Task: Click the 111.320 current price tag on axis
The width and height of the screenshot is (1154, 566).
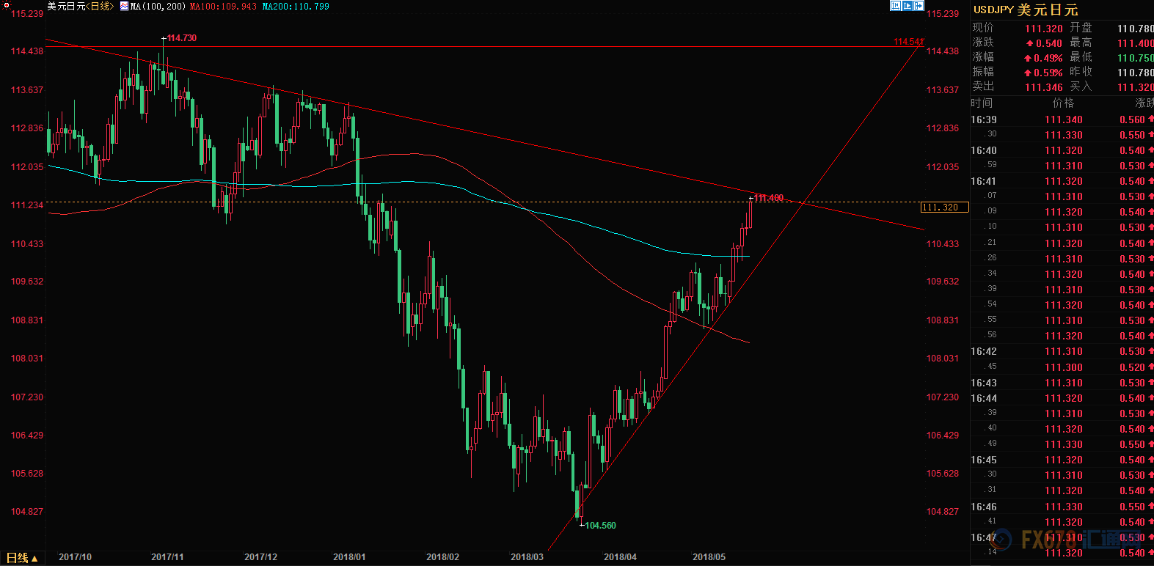Action: tap(944, 207)
